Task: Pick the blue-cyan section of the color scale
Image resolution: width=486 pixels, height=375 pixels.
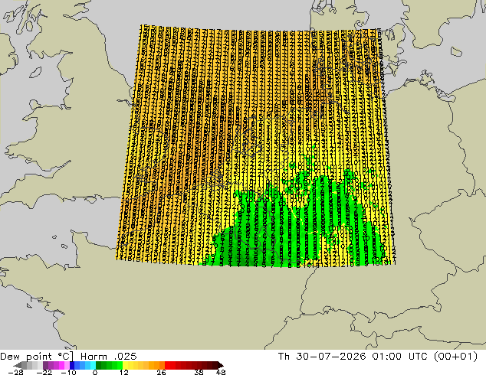Action: [x=83, y=365]
